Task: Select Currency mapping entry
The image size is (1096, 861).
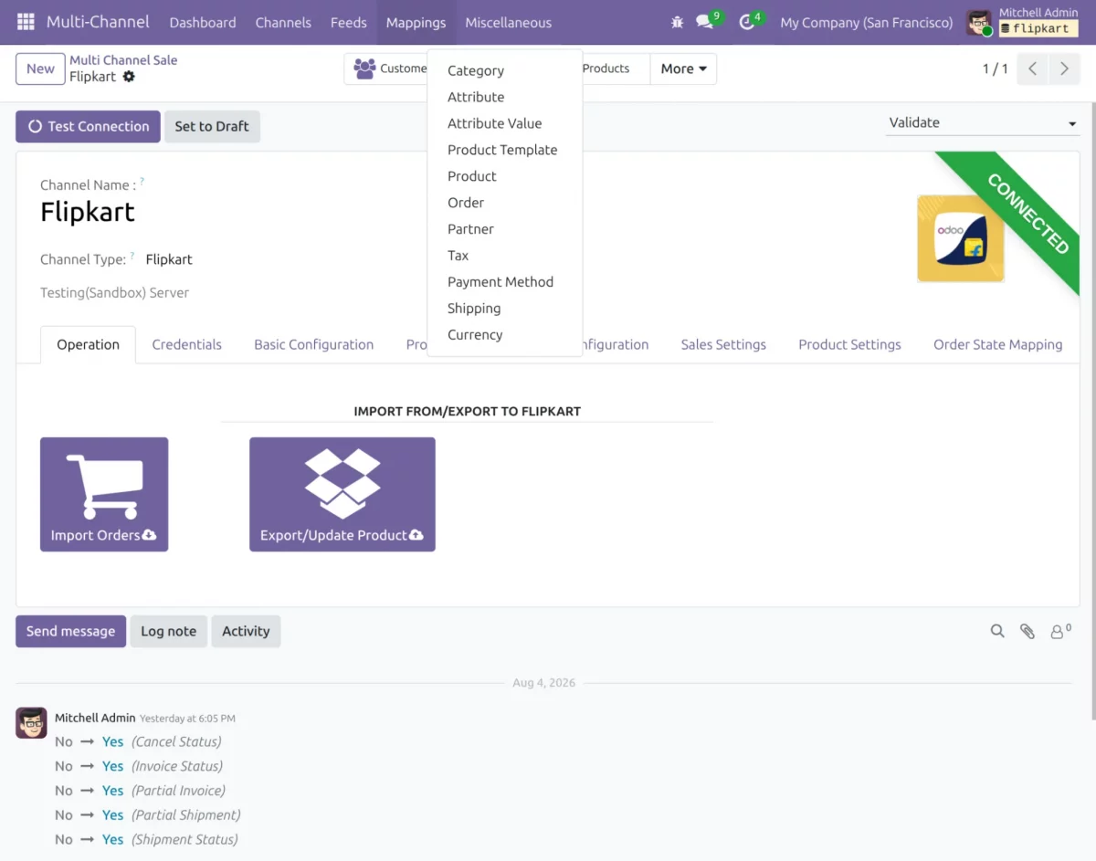Action: [504, 335]
